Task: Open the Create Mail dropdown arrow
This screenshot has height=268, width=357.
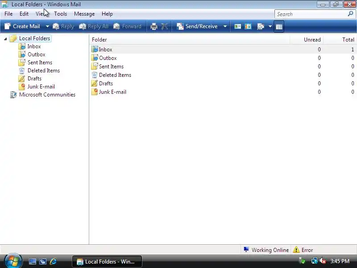Action: click(47, 26)
